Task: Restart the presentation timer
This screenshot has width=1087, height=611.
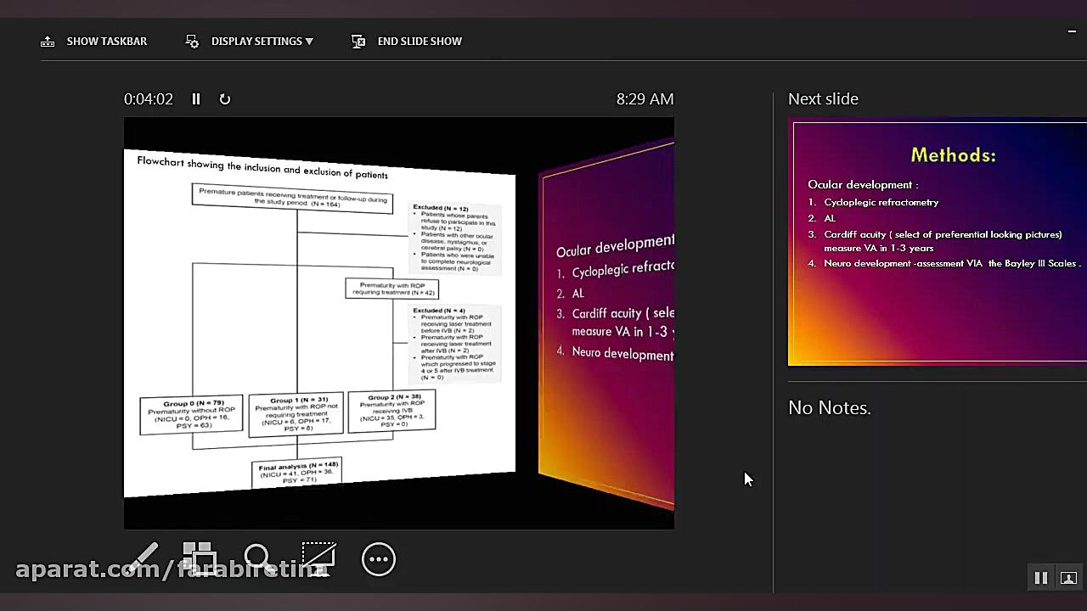Action: tap(225, 99)
